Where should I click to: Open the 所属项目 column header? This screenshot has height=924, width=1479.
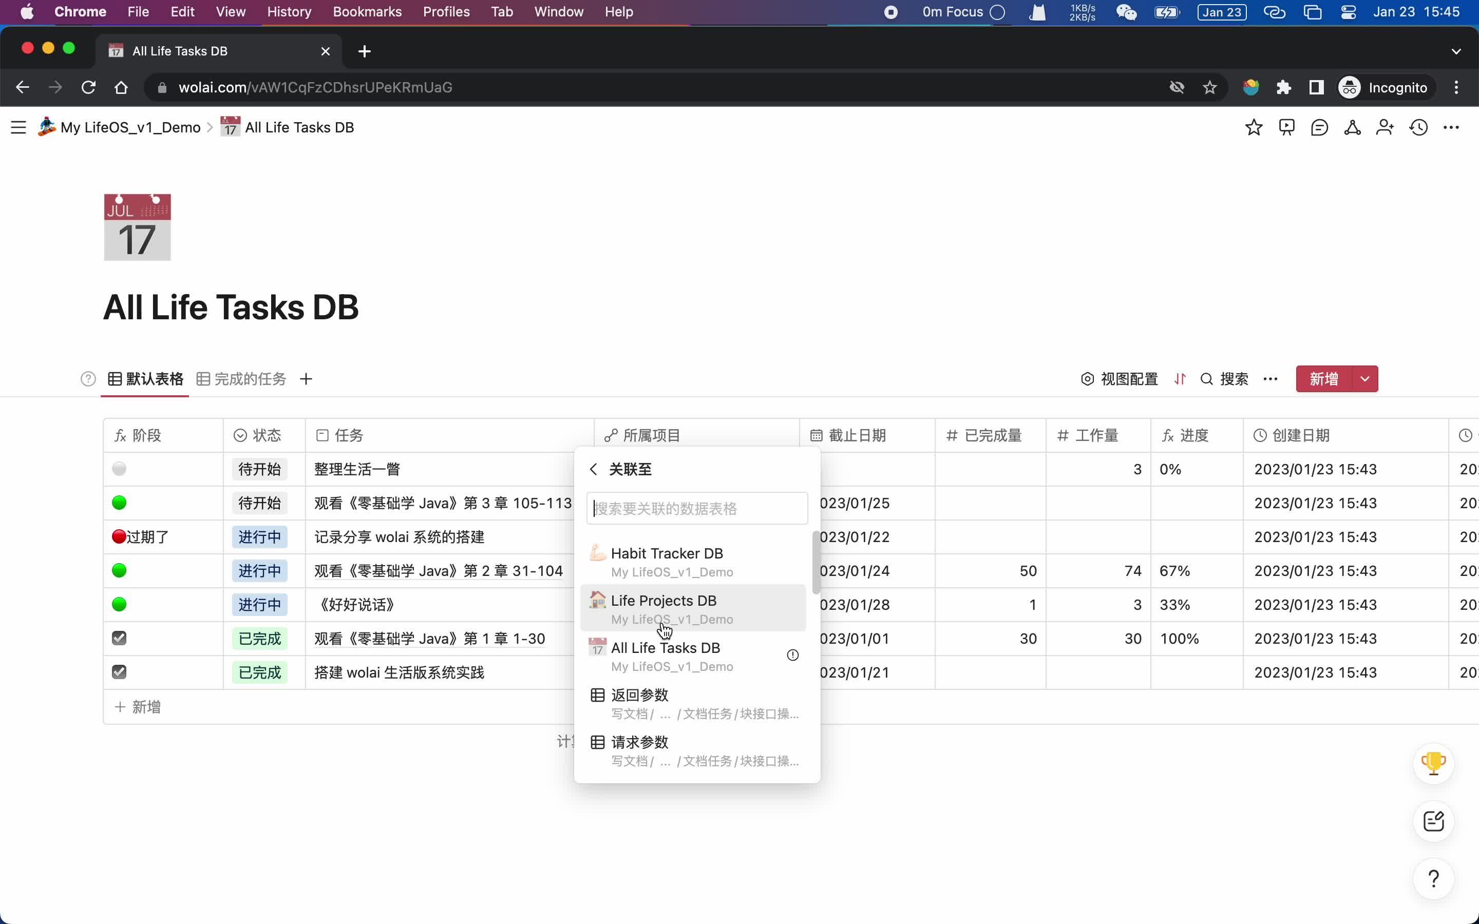[x=697, y=435]
